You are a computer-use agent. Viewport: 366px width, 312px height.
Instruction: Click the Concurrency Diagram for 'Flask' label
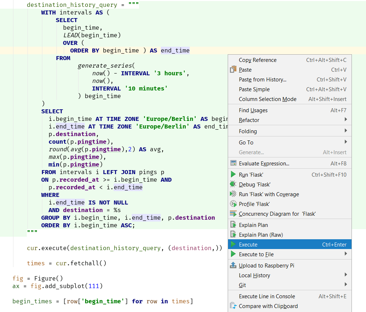(x=277, y=214)
